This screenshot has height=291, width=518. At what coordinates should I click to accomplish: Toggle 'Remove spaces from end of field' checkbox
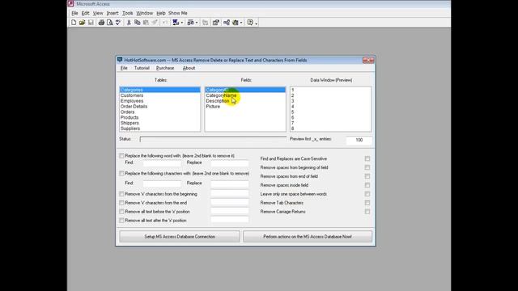(367, 176)
